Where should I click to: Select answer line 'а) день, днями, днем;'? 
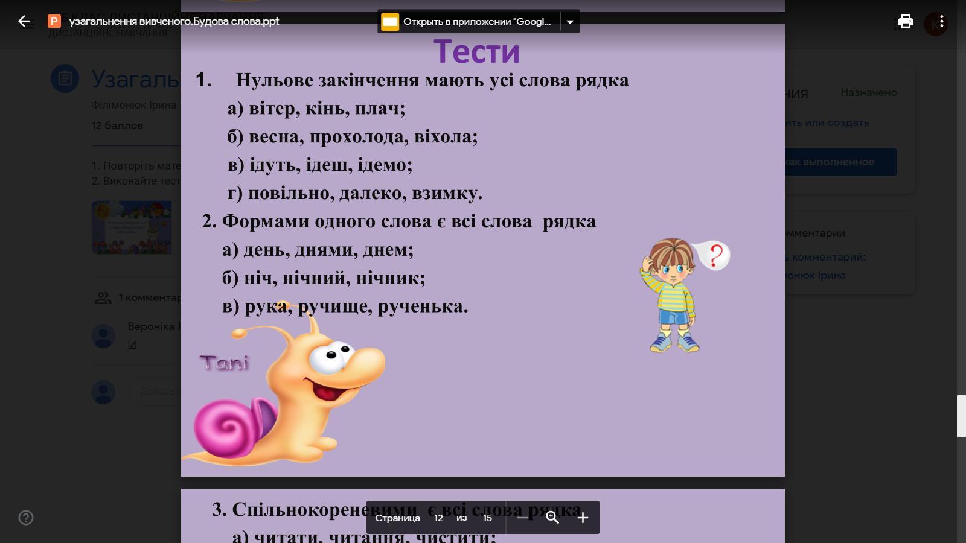click(318, 250)
